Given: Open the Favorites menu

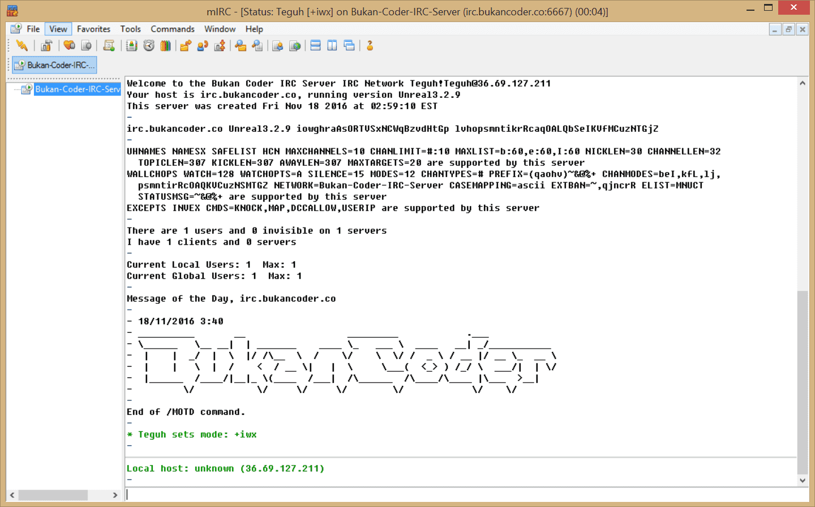Looking at the screenshot, I should click(93, 29).
